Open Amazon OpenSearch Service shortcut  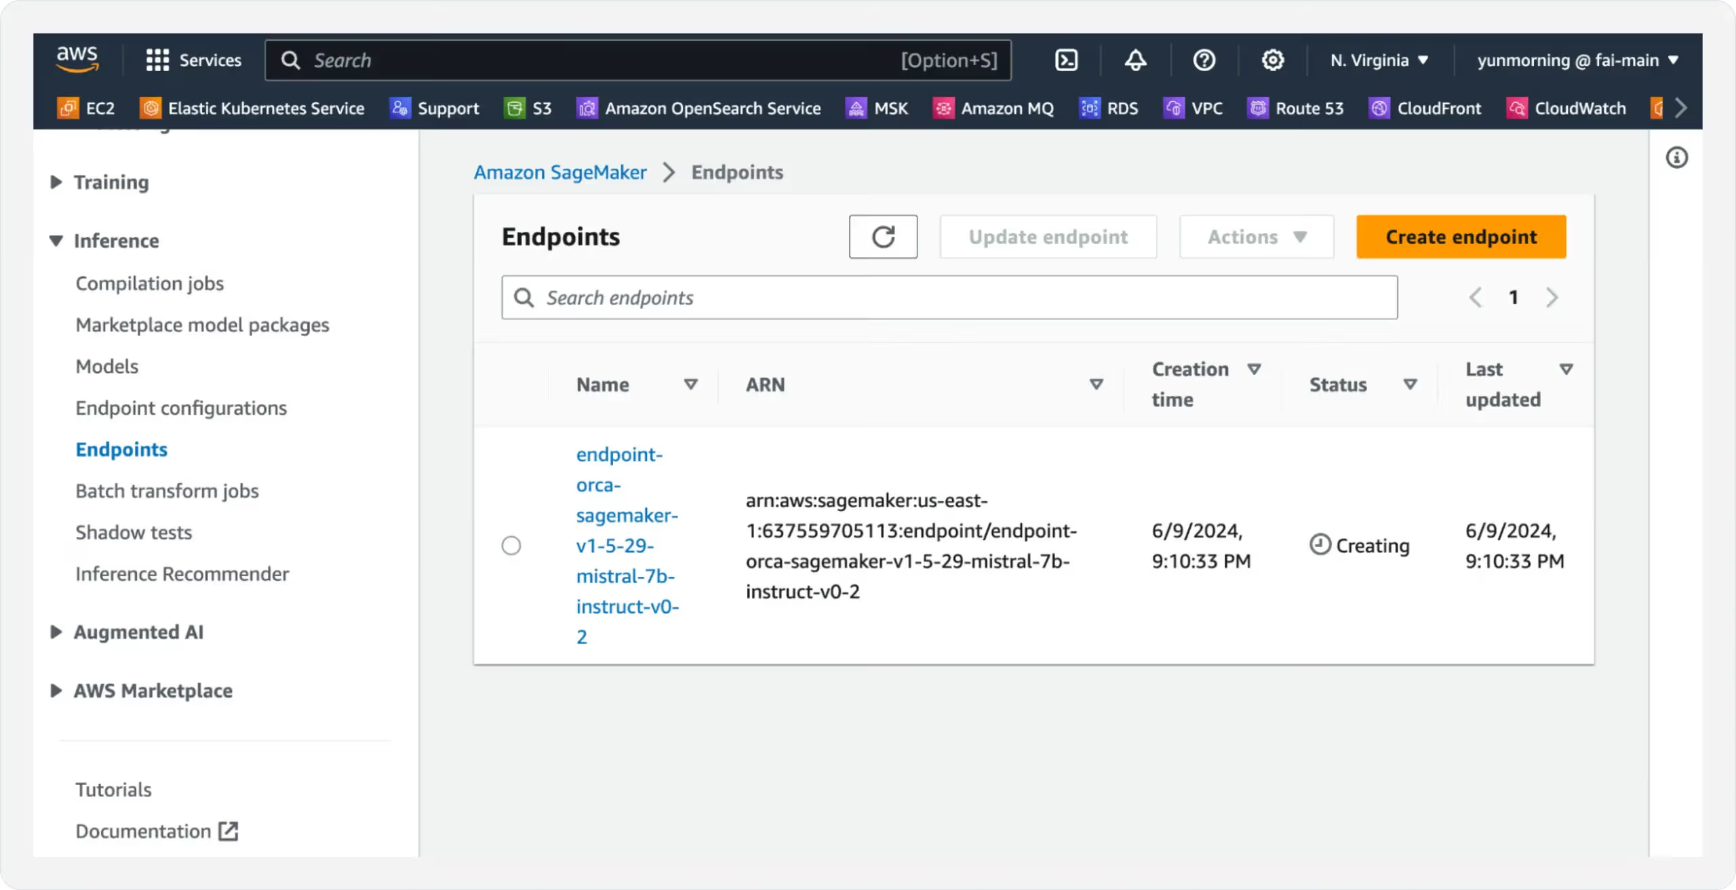click(x=698, y=108)
